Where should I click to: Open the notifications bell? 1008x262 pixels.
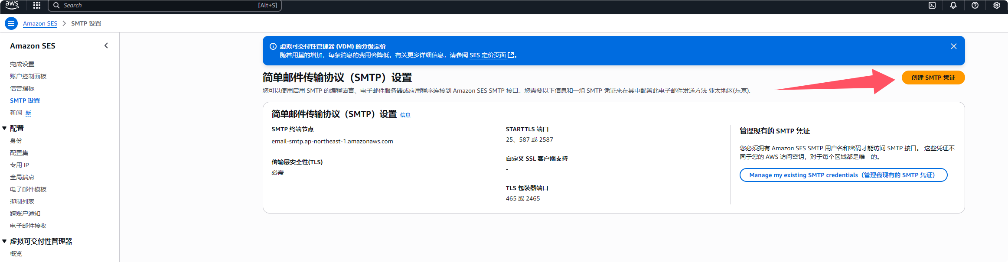point(953,5)
